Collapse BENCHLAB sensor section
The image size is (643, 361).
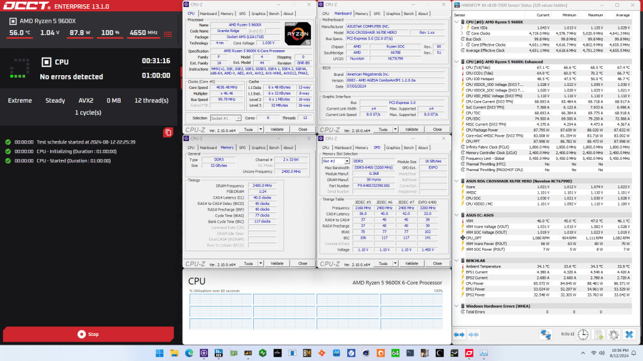click(x=457, y=260)
